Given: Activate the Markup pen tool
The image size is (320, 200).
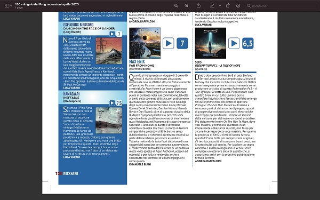Looking at the screenshot, I should click(212, 6).
